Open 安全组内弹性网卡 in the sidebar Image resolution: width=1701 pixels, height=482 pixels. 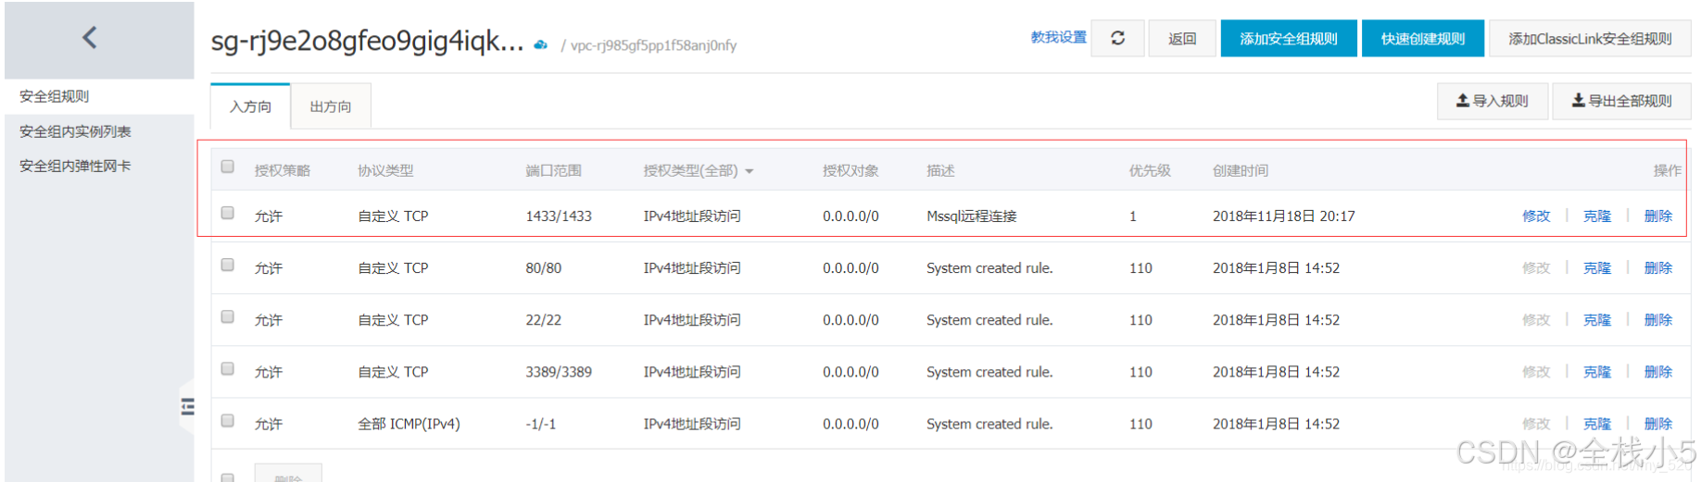point(75,166)
